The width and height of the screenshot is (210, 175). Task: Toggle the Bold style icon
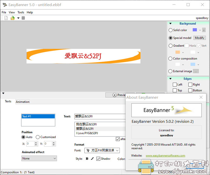point(87,159)
